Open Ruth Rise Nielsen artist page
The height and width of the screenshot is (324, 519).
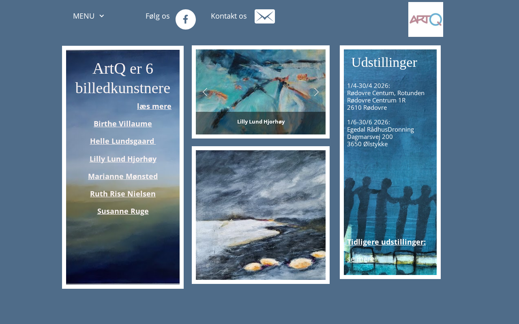(123, 194)
